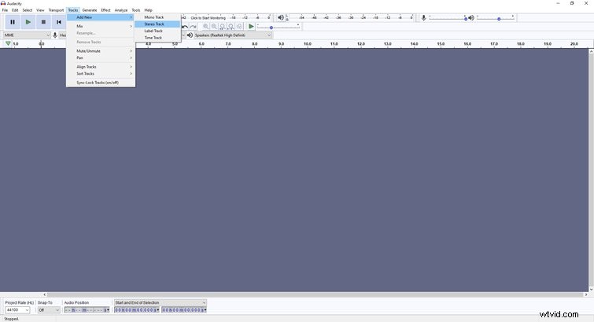Choose Time Track from submenu

[157, 38]
